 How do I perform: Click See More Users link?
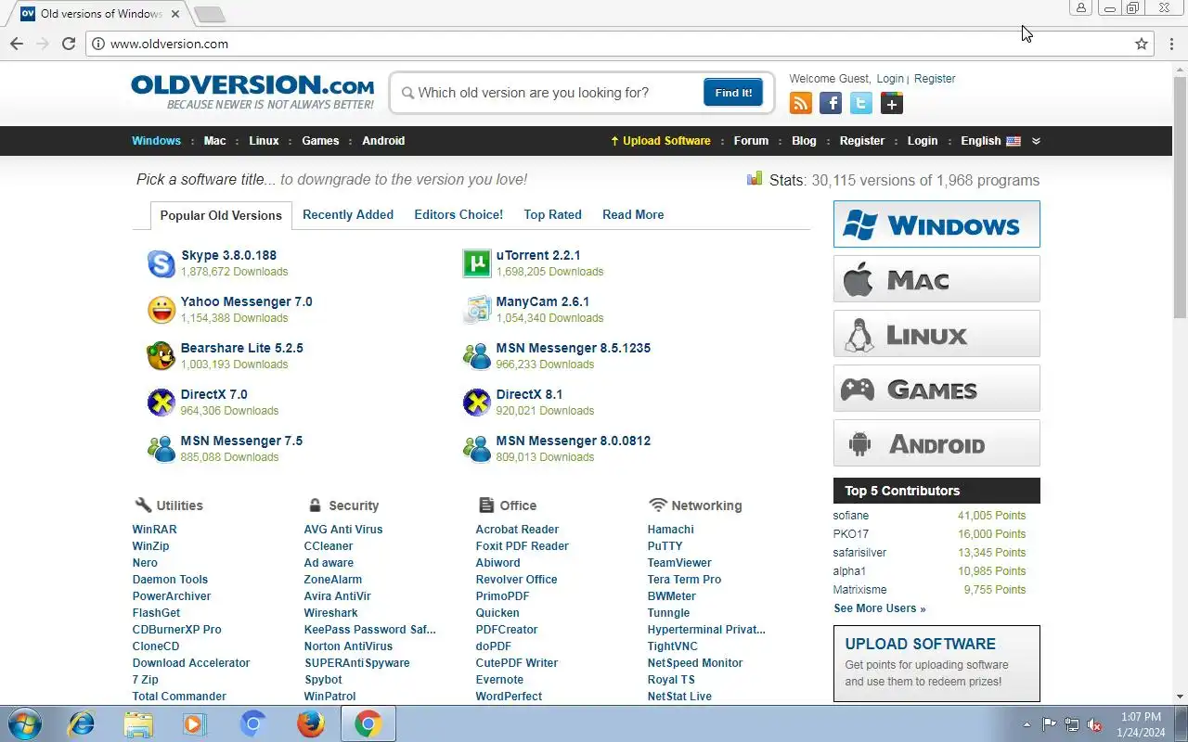point(880,608)
